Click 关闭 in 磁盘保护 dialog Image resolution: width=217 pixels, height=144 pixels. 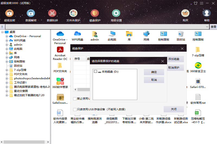coord(174,109)
